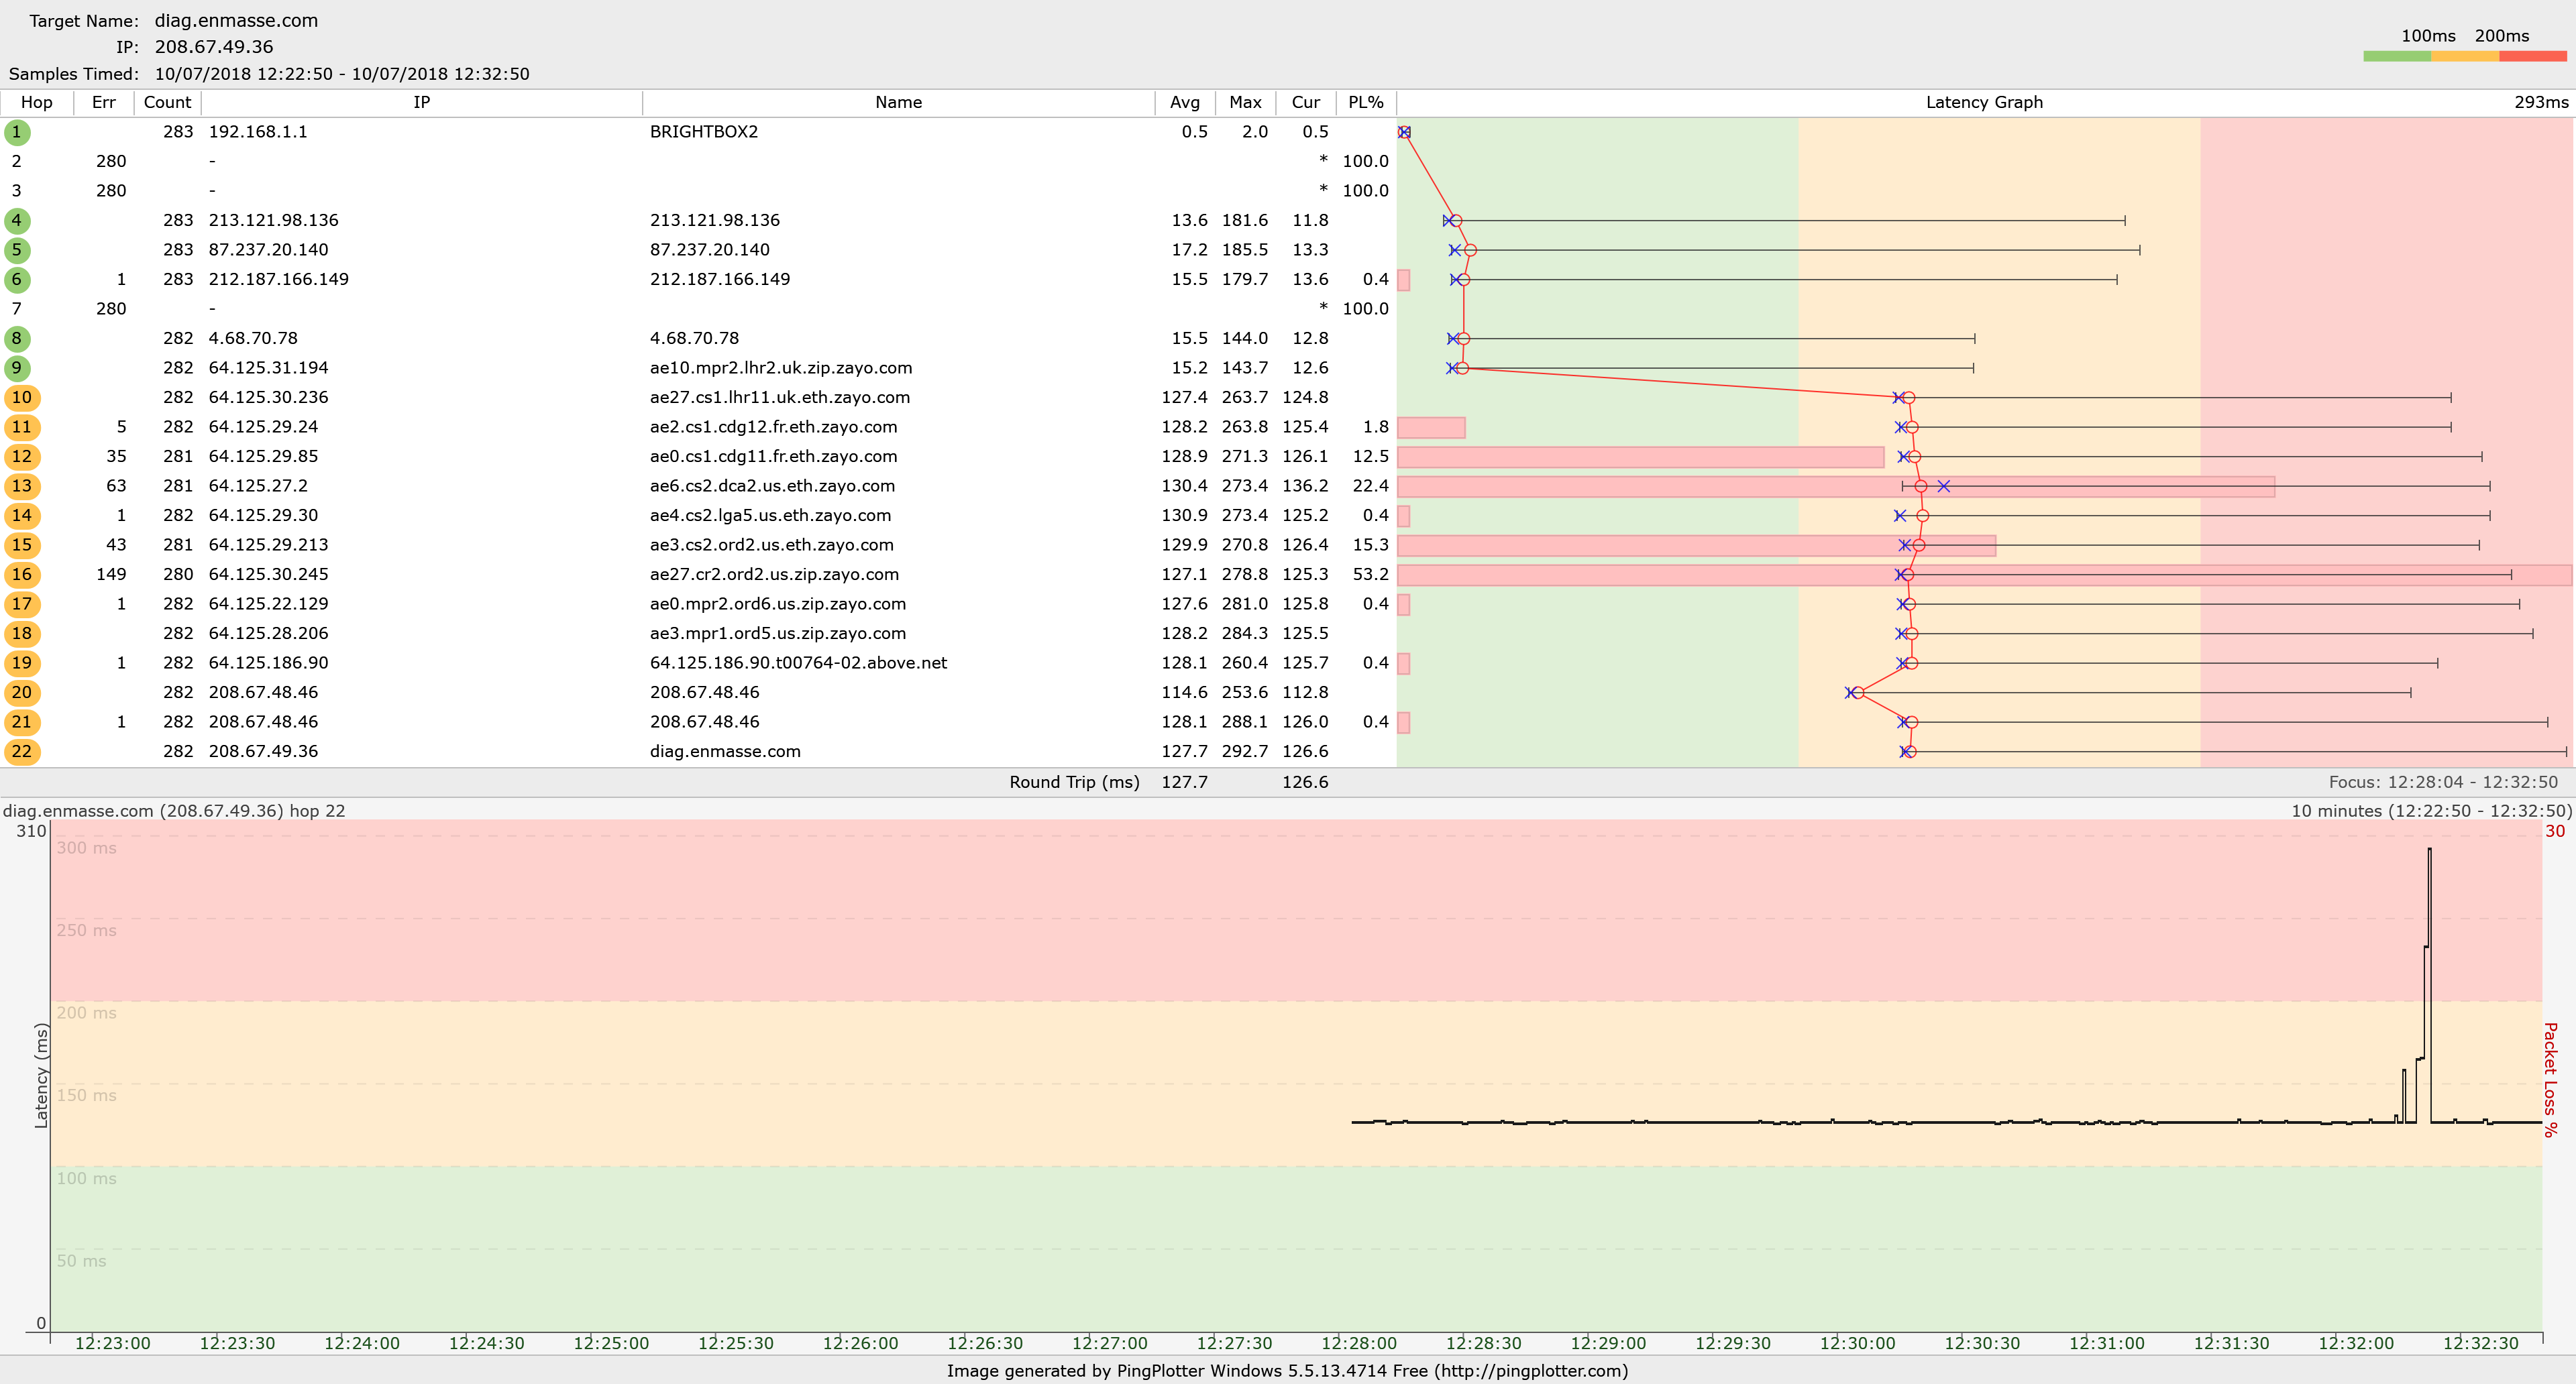Click the hop 16 packet loss bar
Screen dimensions: 2576x1384
click(1650, 575)
